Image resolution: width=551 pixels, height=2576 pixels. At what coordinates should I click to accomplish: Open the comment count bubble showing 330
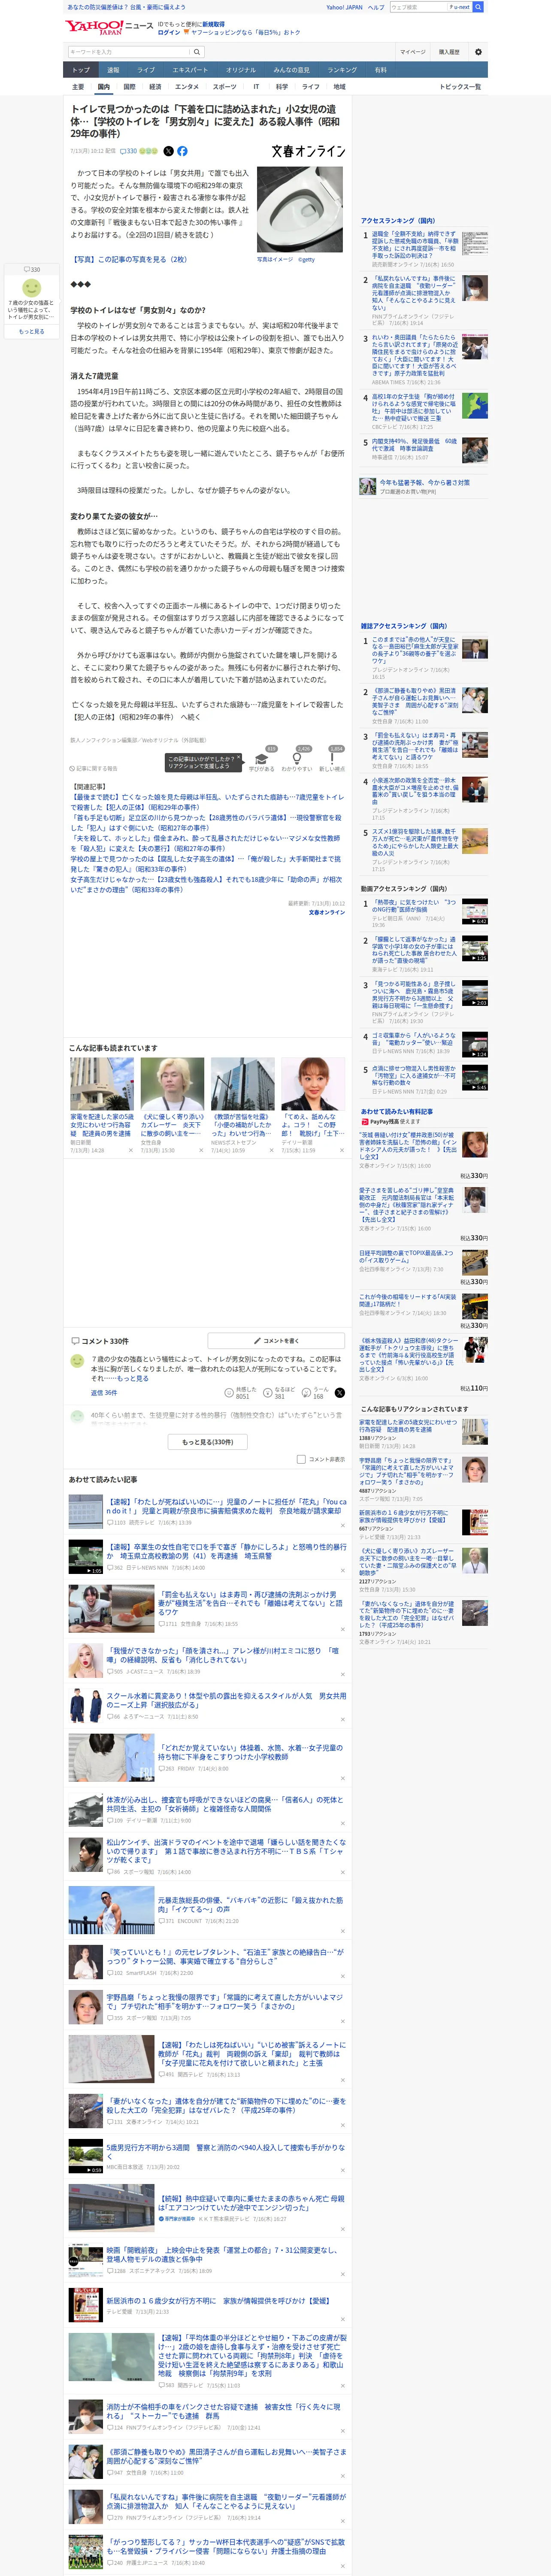(130, 151)
